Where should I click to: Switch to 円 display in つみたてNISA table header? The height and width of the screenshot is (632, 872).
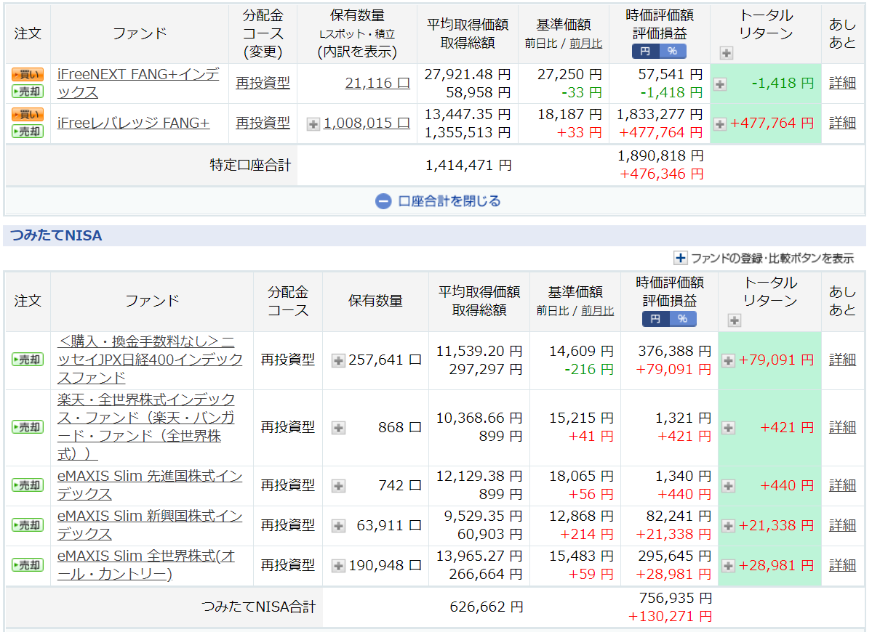656,319
